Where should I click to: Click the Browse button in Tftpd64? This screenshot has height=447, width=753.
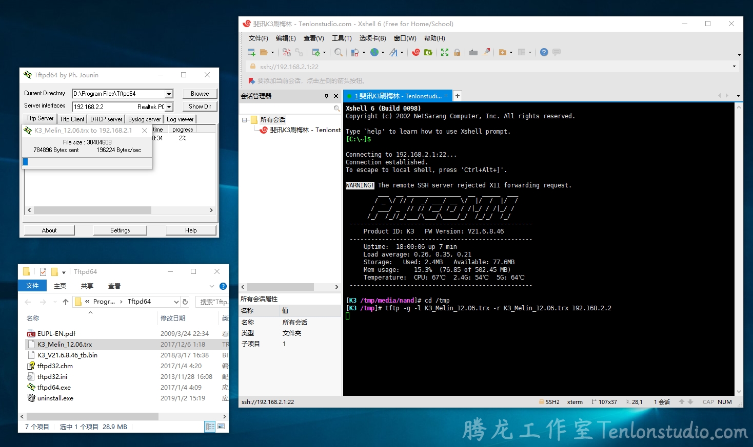pyautogui.click(x=200, y=94)
